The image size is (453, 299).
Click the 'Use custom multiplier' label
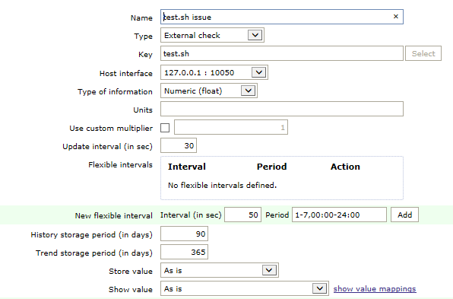111,128
